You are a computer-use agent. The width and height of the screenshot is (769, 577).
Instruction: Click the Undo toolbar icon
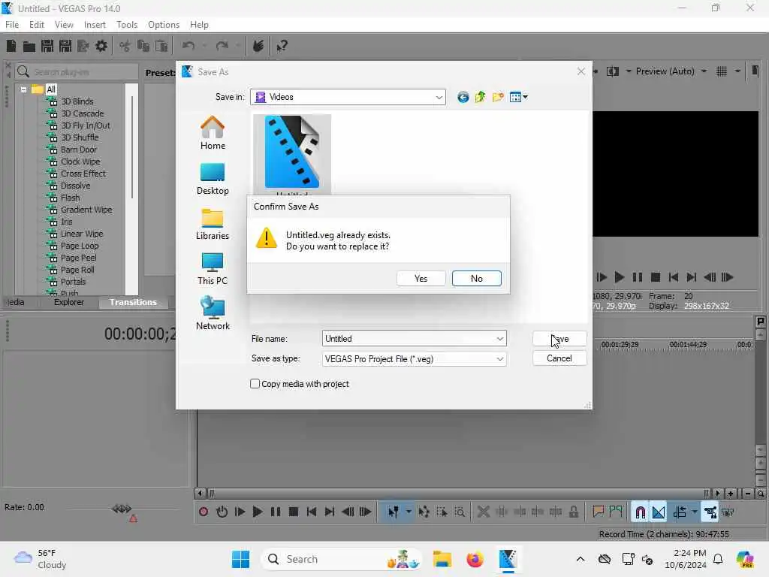tap(188, 46)
